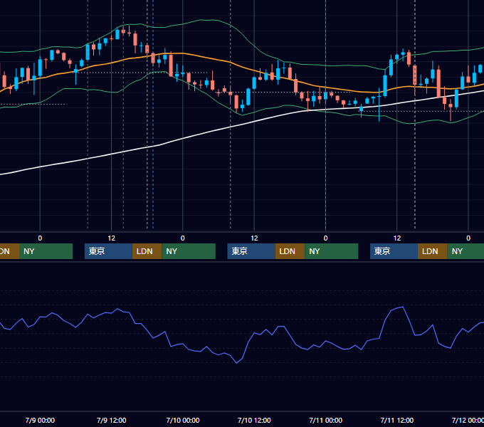Image resolution: width=484 pixels, height=427 pixels.
Task: Click hour label 12 above 7/11 12:00
Action: pyautogui.click(x=397, y=238)
